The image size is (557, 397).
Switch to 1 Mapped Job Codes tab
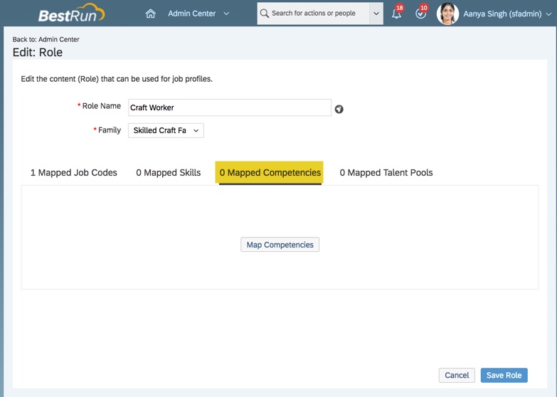coord(74,172)
